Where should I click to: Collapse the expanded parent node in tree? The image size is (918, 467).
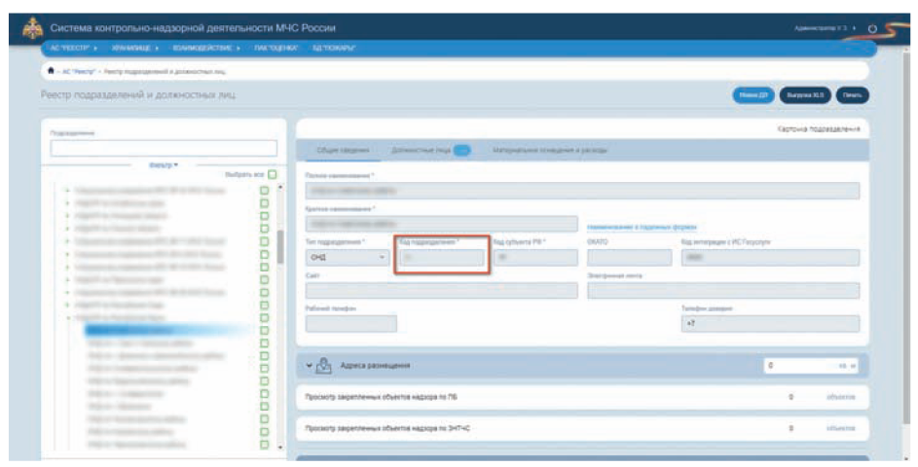[68, 318]
